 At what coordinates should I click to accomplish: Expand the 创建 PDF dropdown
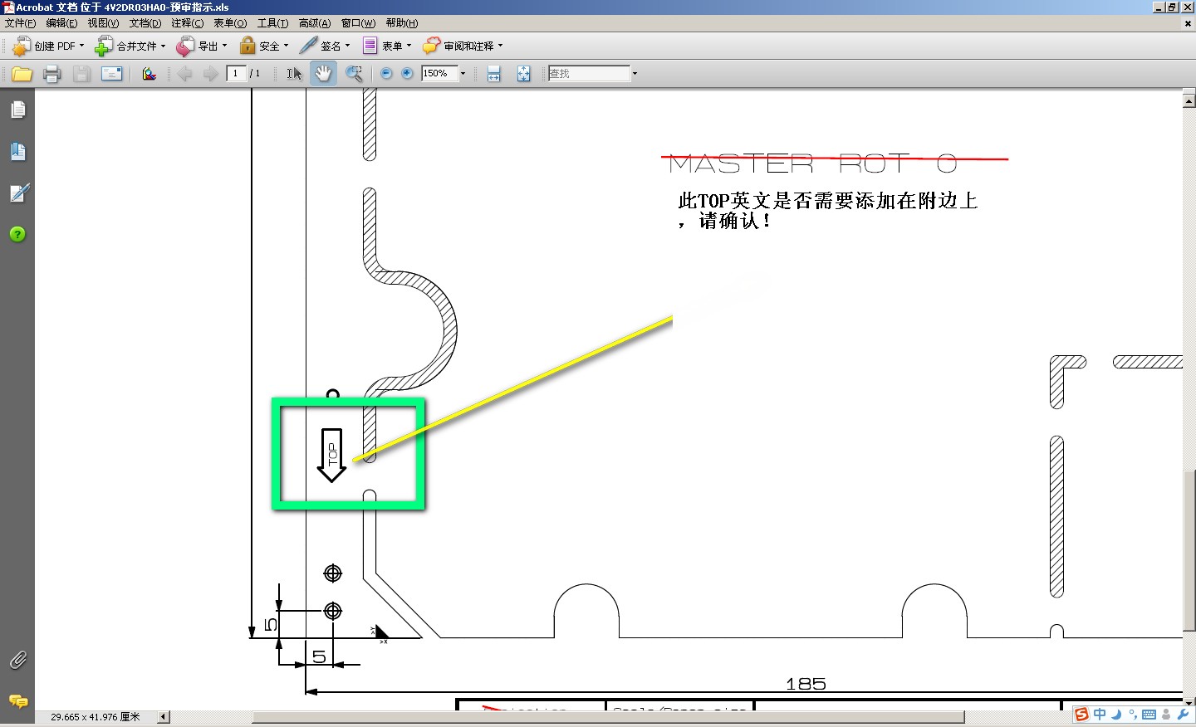pyautogui.click(x=81, y=46)
